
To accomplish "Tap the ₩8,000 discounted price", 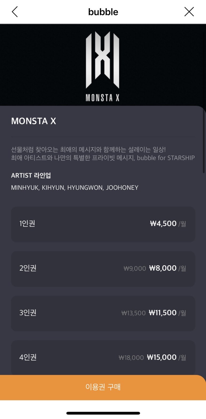I will tap(163, 268).
